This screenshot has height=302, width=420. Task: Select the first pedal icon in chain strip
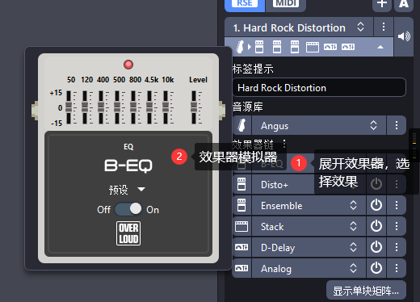point(259,47)
